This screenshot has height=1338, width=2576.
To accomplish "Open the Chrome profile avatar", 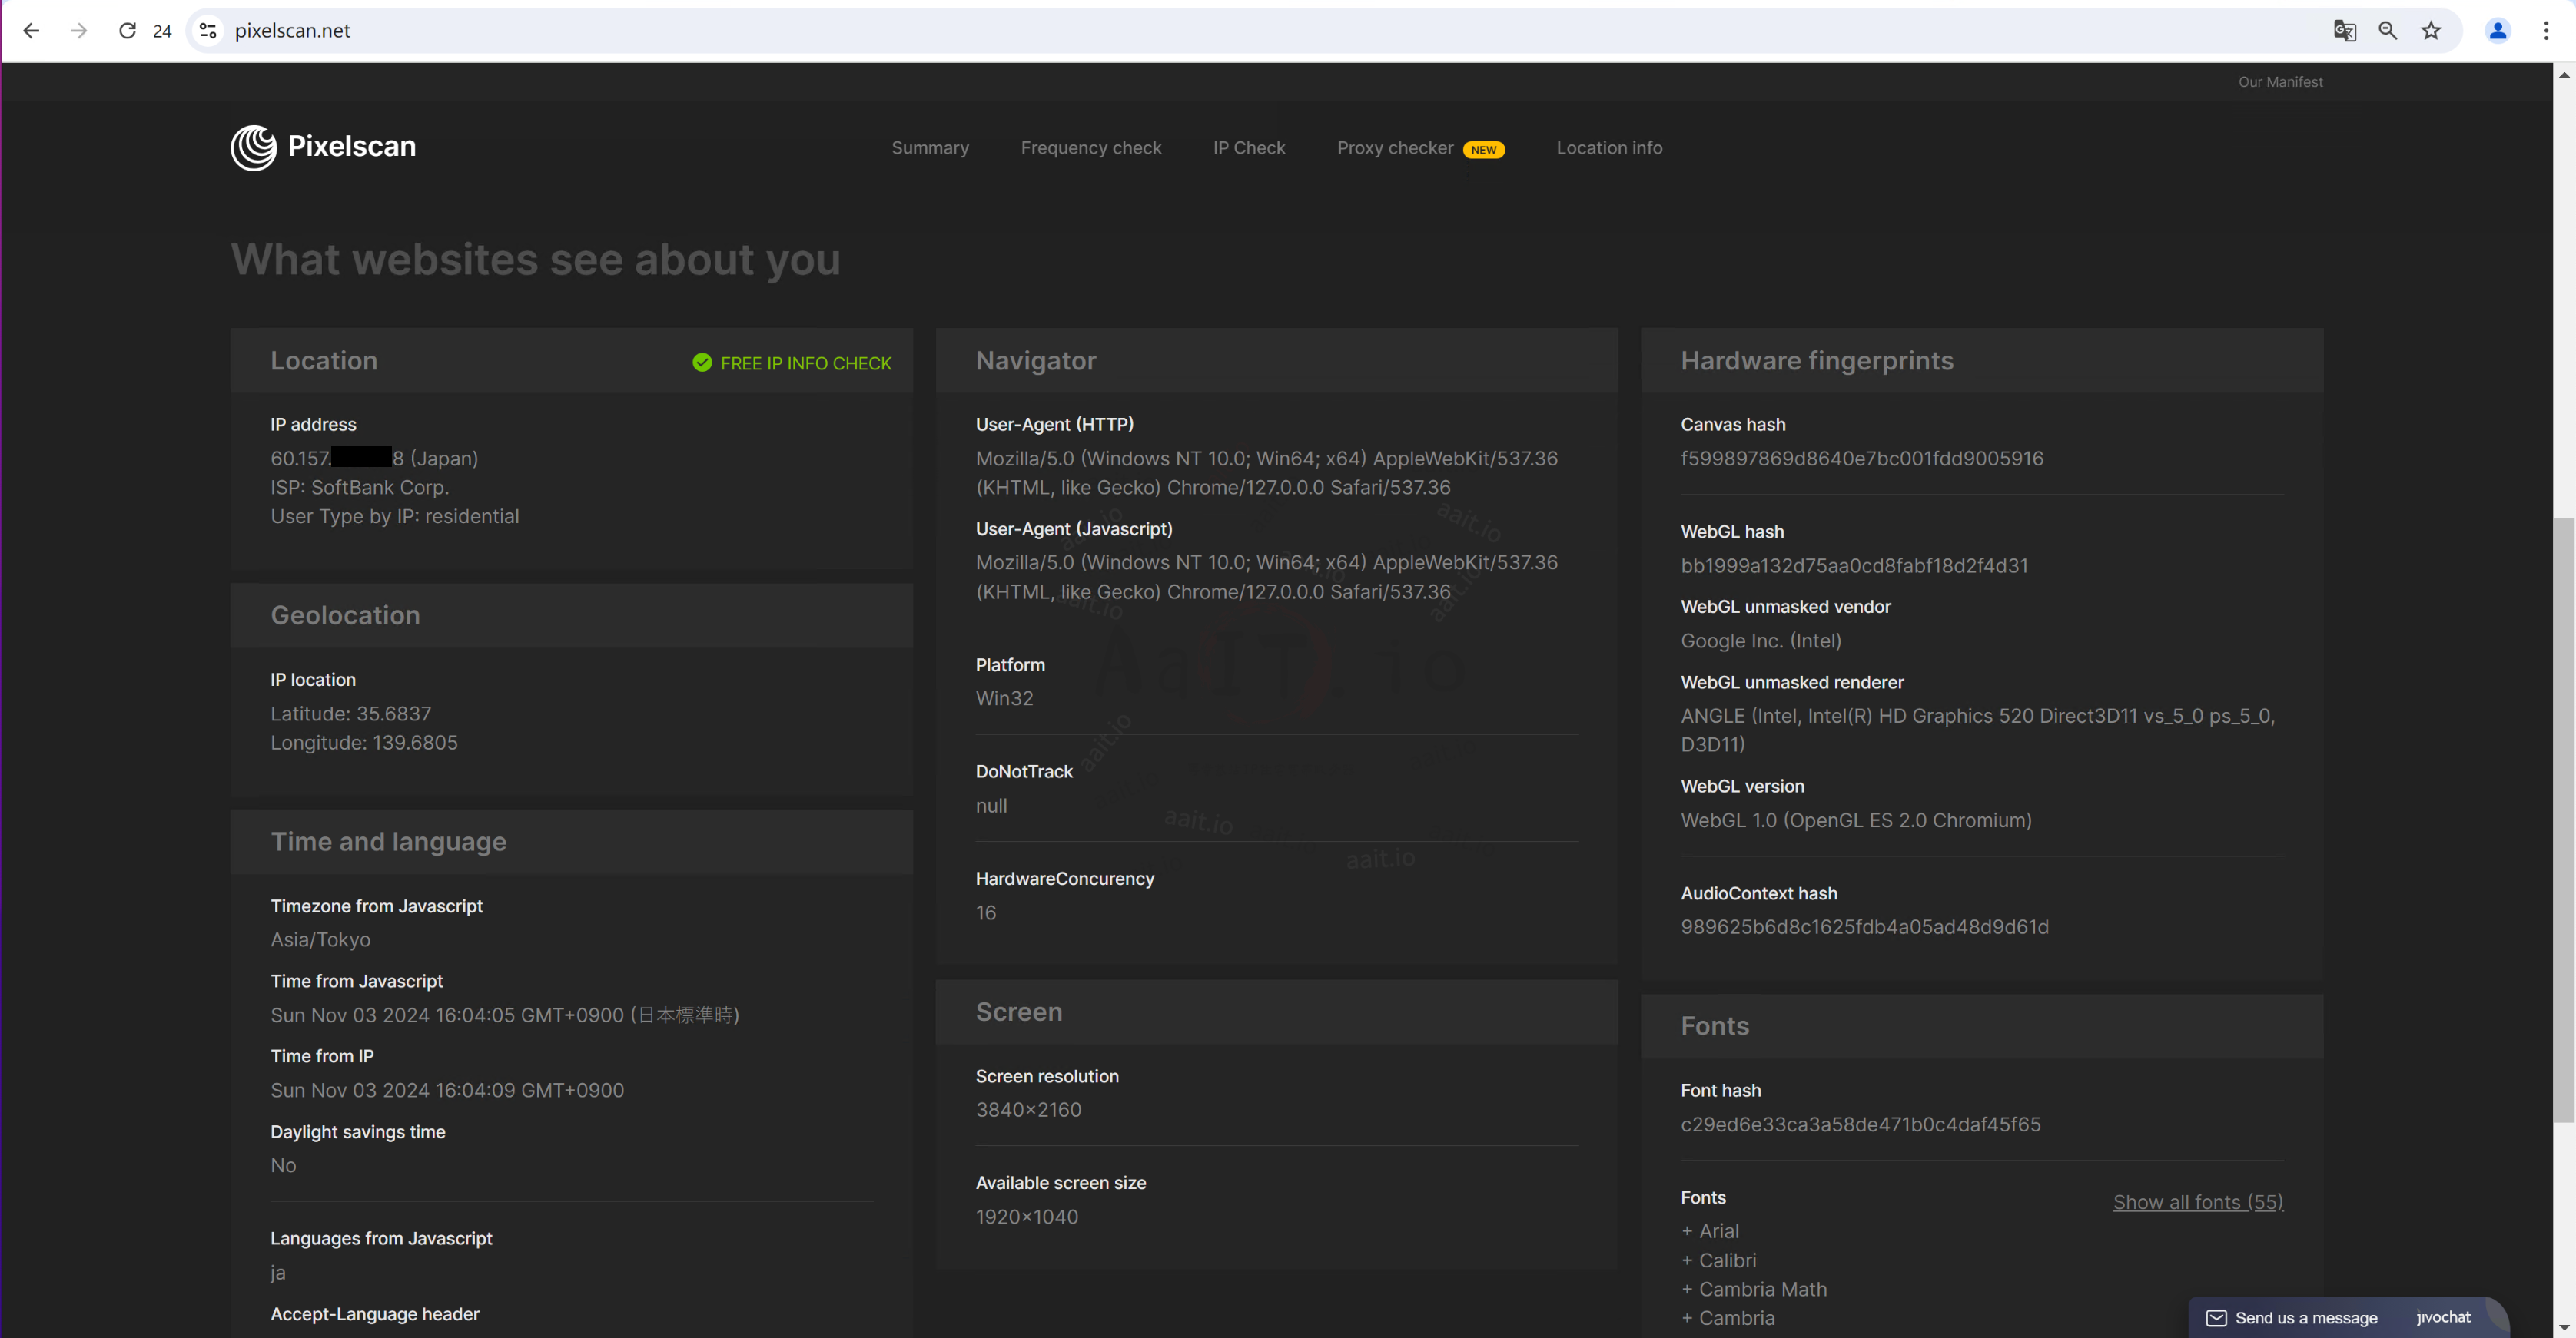I will [x=2497, y=31].
